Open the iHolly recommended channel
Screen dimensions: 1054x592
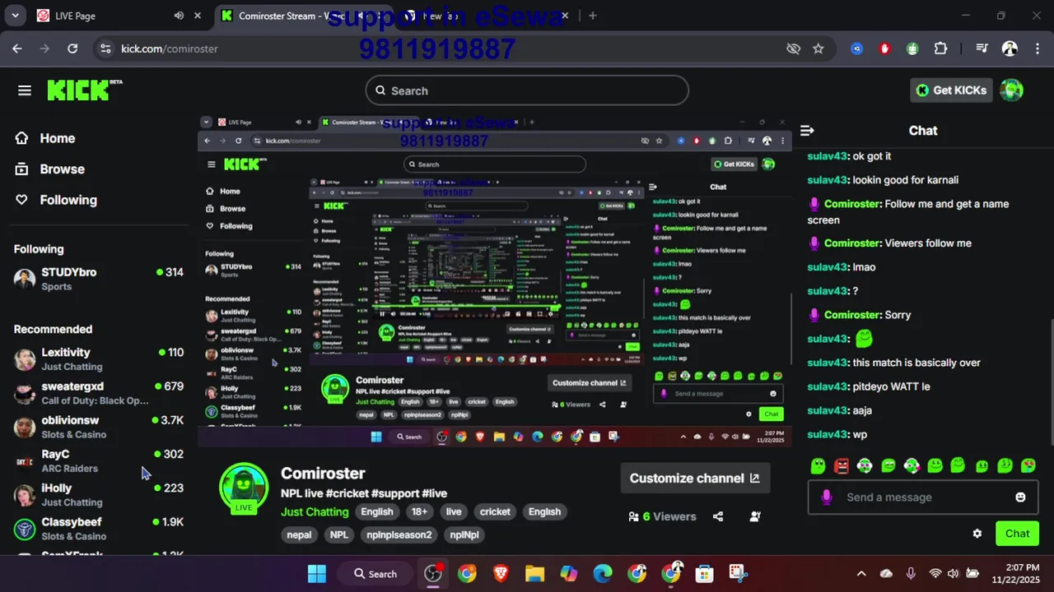99,495
